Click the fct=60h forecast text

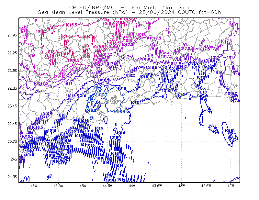(x=210, y=12)
